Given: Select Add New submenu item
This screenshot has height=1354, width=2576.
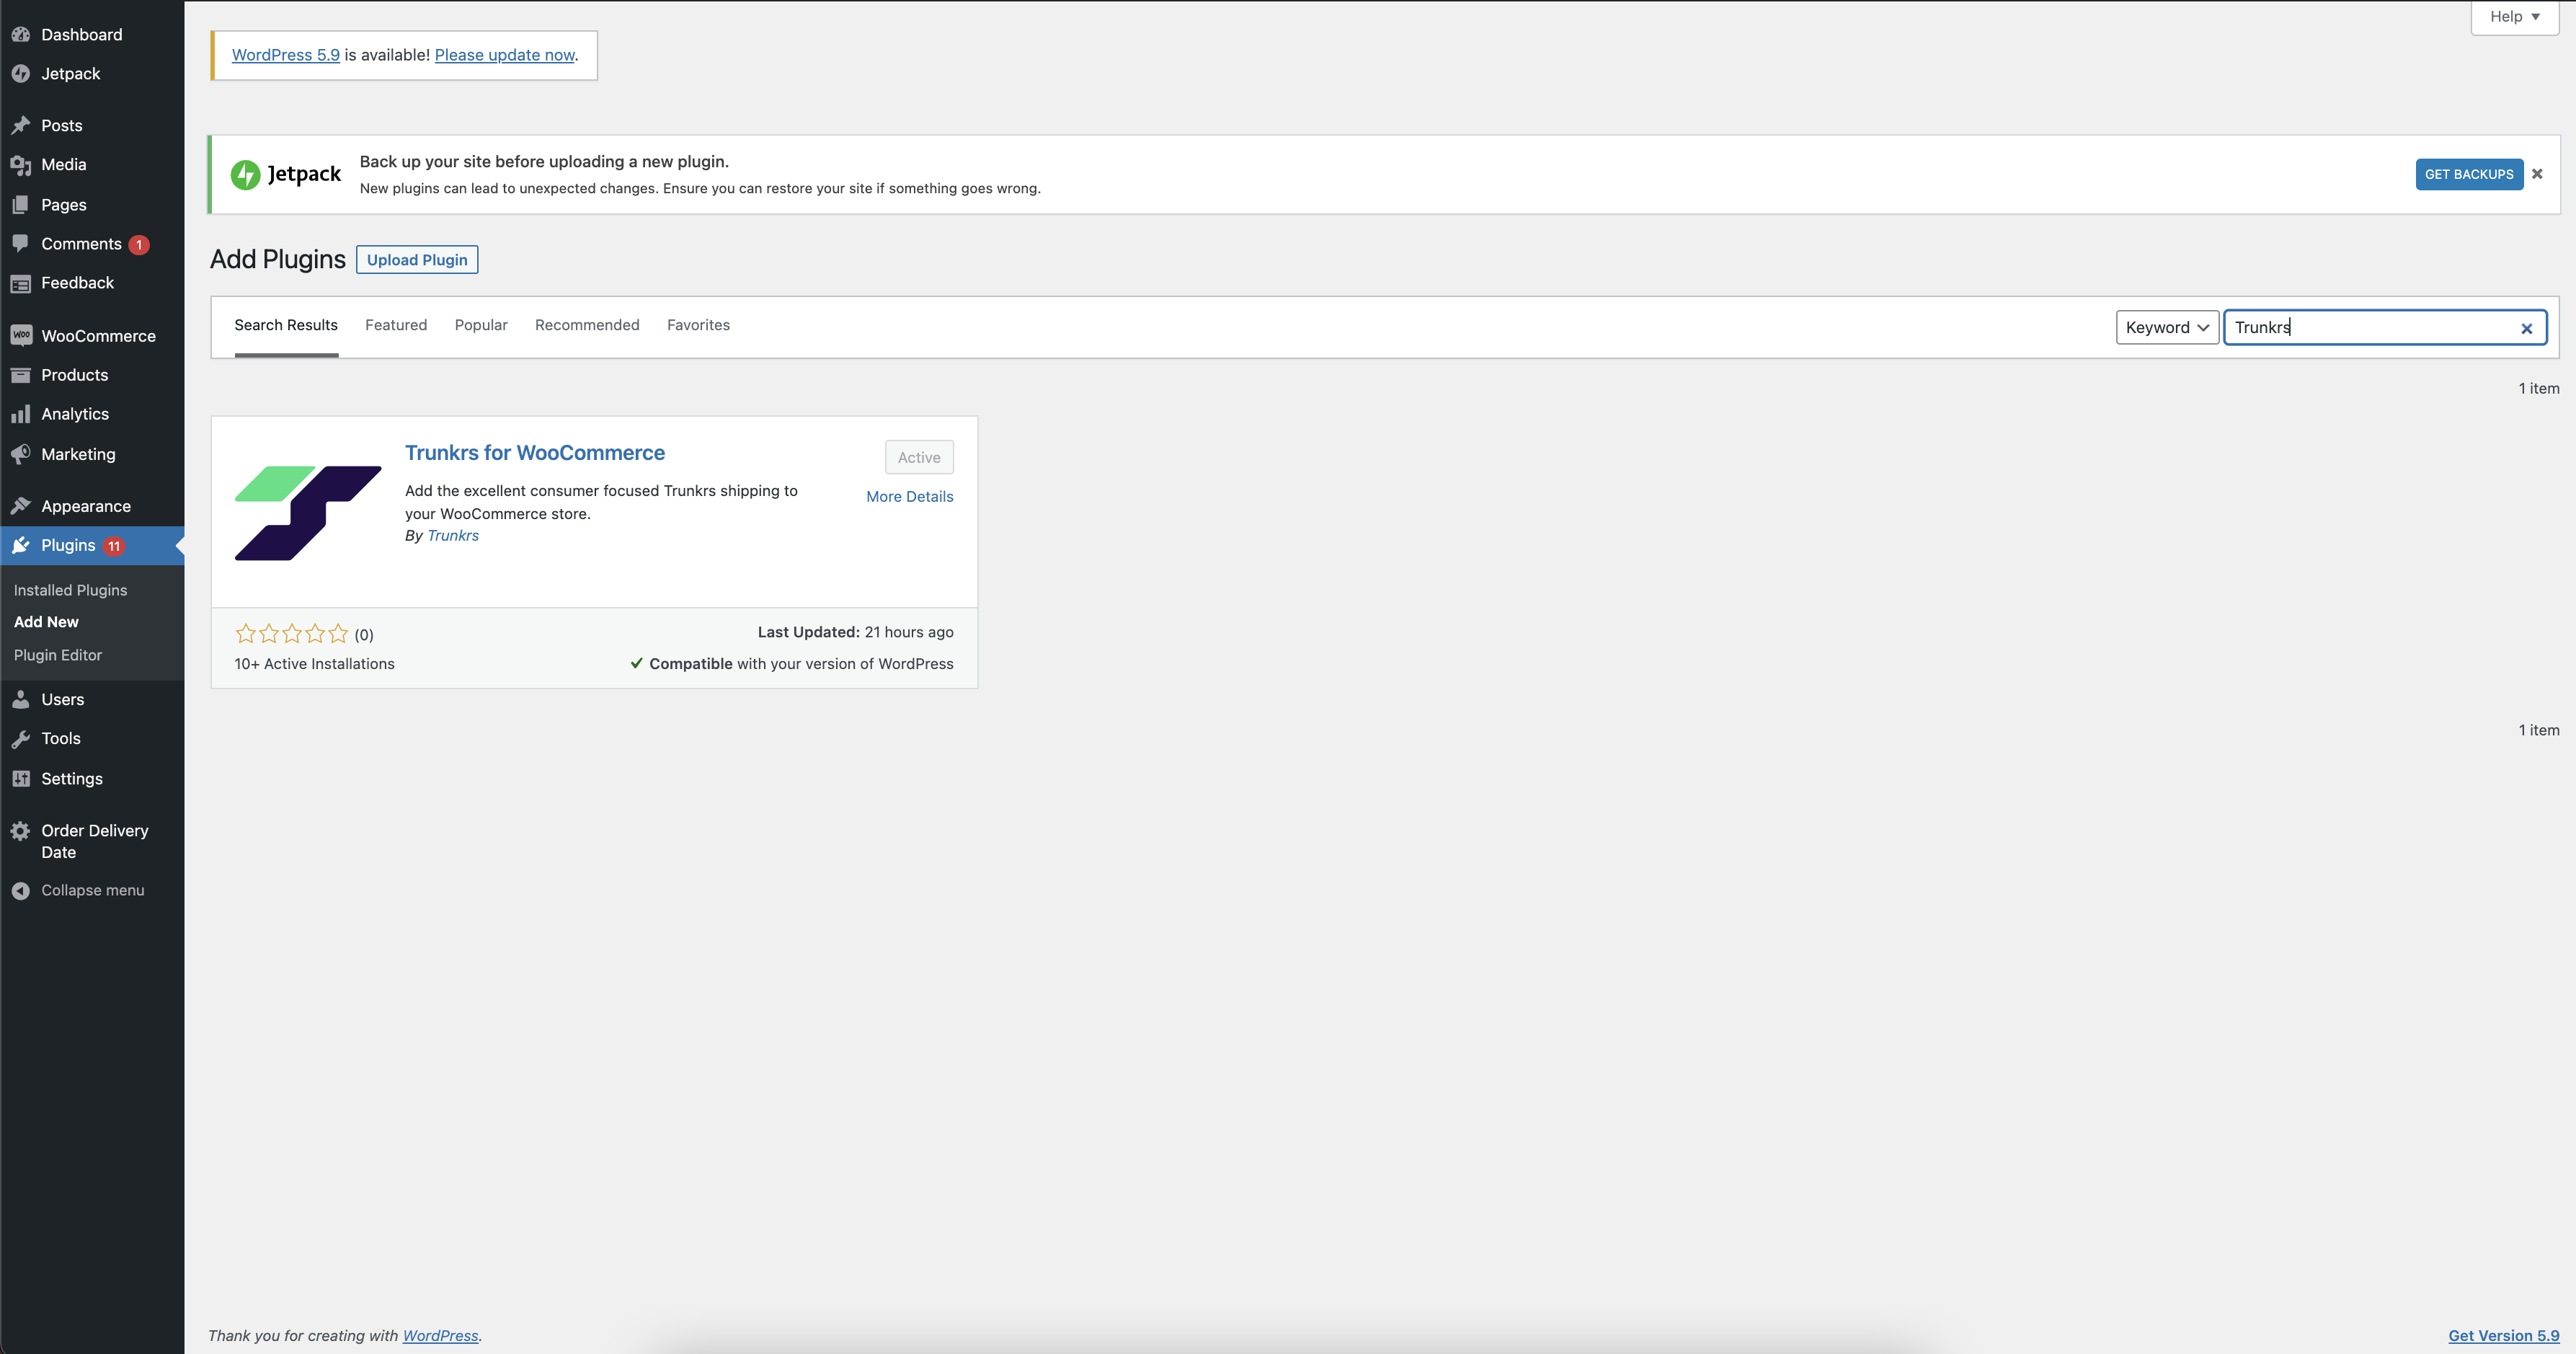Looking at the screenshot, I should tap(46, 622).
